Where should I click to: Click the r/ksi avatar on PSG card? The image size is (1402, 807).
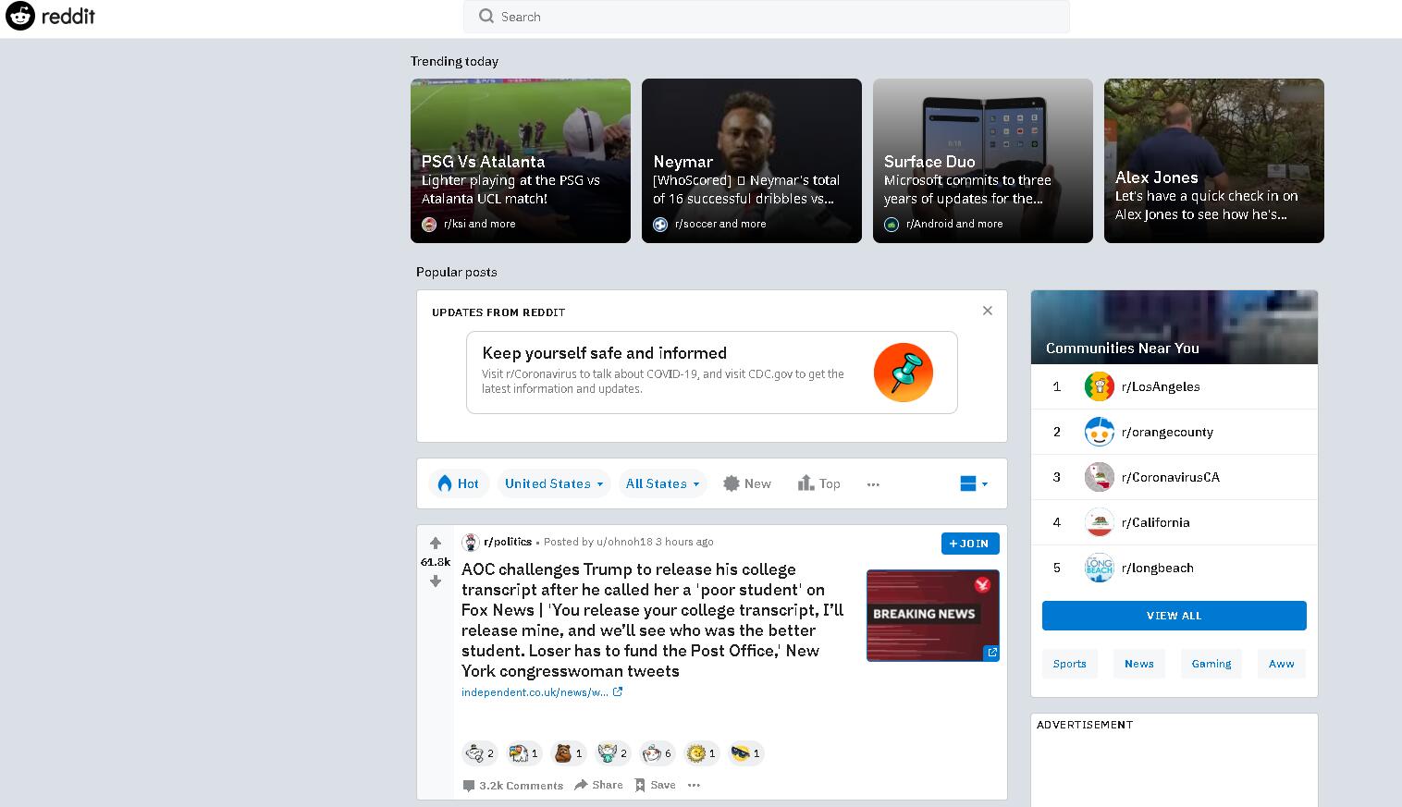pos(429,224)
